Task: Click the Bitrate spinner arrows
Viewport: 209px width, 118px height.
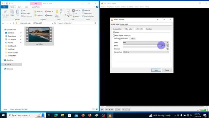Action: (x=168, y=46)
